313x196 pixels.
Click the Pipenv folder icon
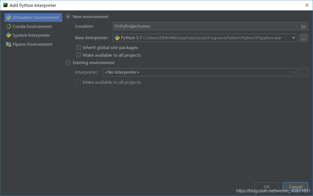tap(9, 44)
